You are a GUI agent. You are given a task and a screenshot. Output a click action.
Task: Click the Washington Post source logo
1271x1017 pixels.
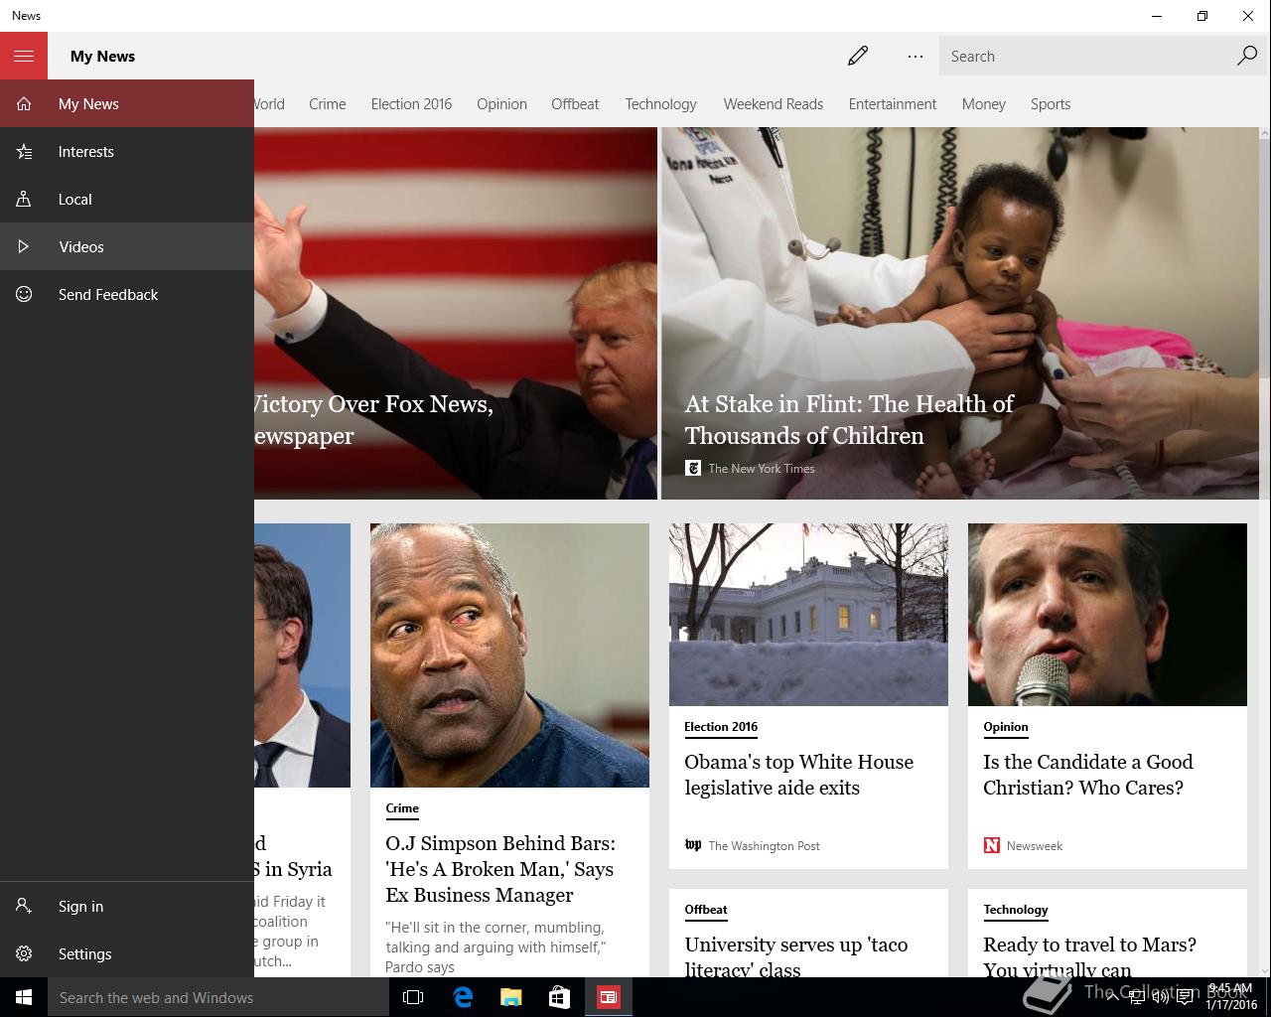tap(693, 845)
